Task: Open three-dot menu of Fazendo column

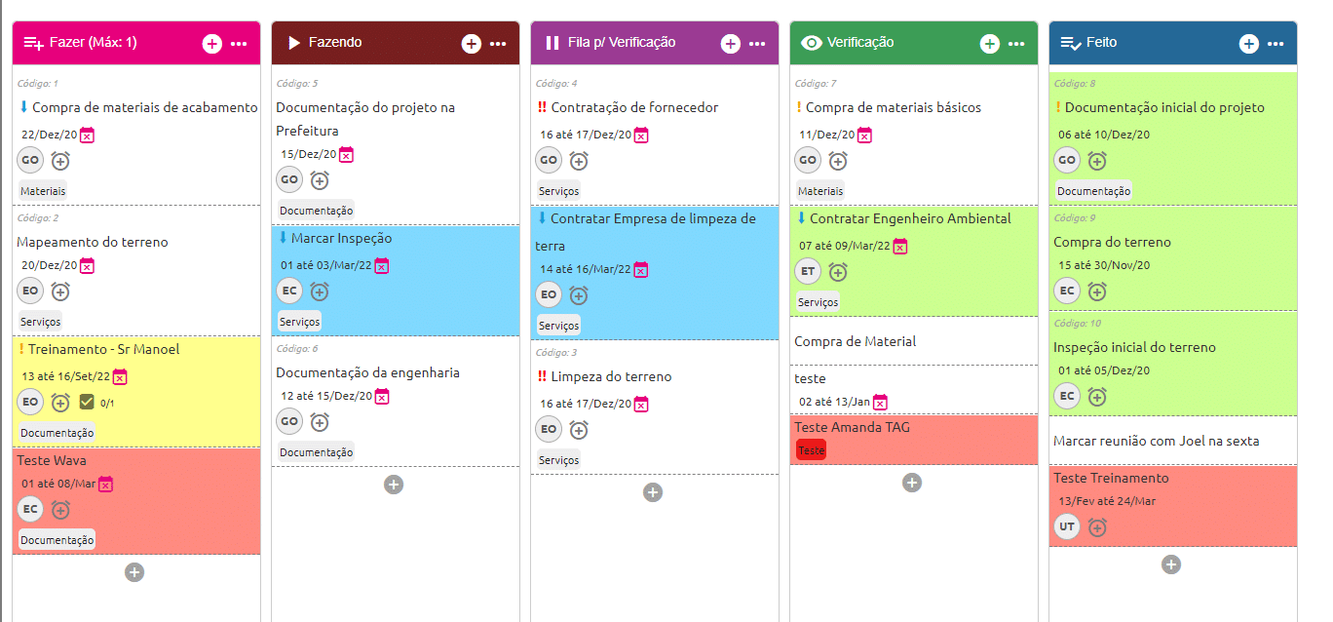Action: 498,43
